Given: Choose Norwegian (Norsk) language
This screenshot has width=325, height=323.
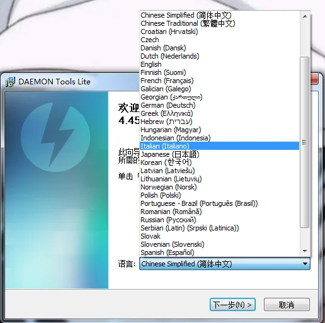Looking at the screenshot, I should [219, 187].
